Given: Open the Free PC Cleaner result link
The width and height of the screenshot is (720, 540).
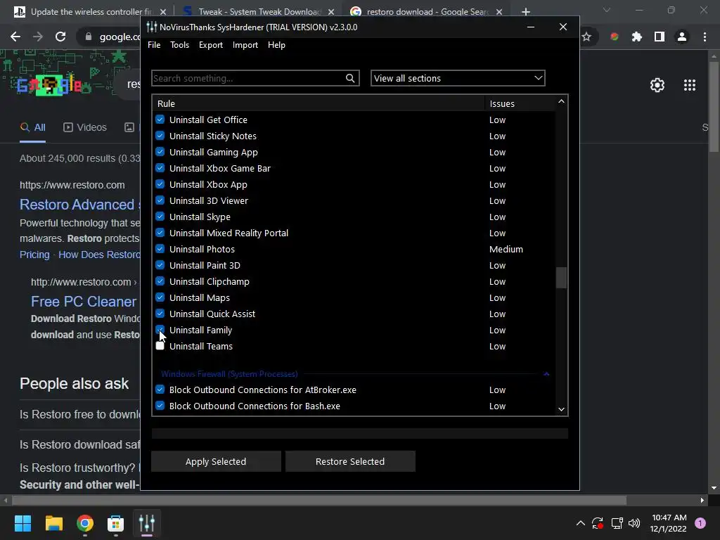Looking at the screenshot, I should [84, 301].
